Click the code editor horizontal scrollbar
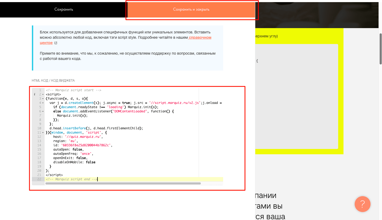Viewport: 382px width, 220px height. point(123,183)
